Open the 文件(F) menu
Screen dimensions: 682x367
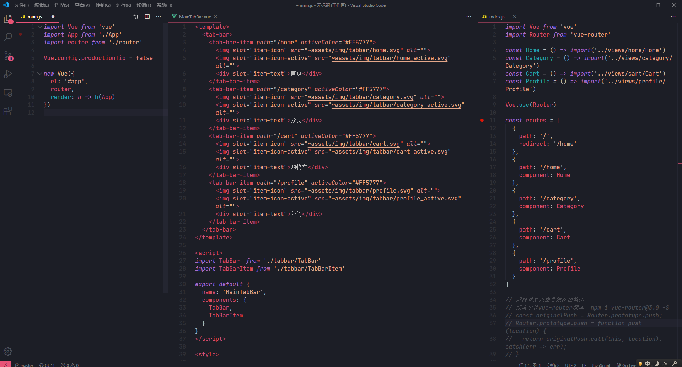tap(22, 5)
